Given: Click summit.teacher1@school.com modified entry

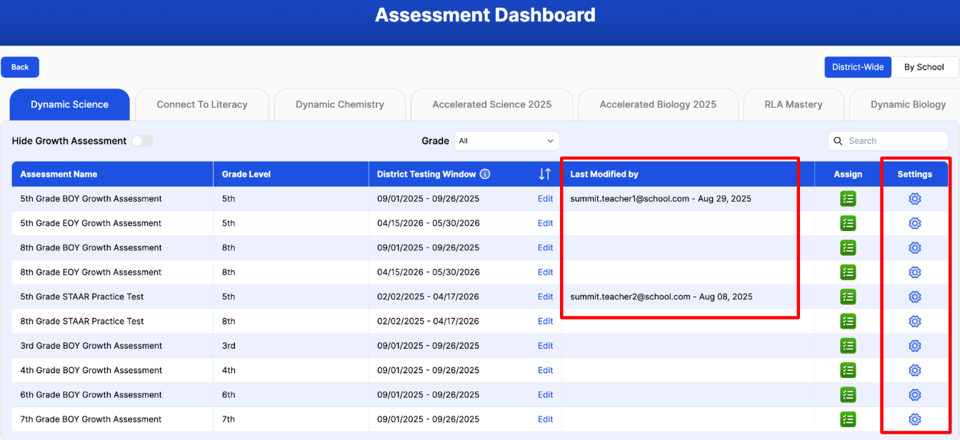Looking at the screenshot, I should 661,199.
